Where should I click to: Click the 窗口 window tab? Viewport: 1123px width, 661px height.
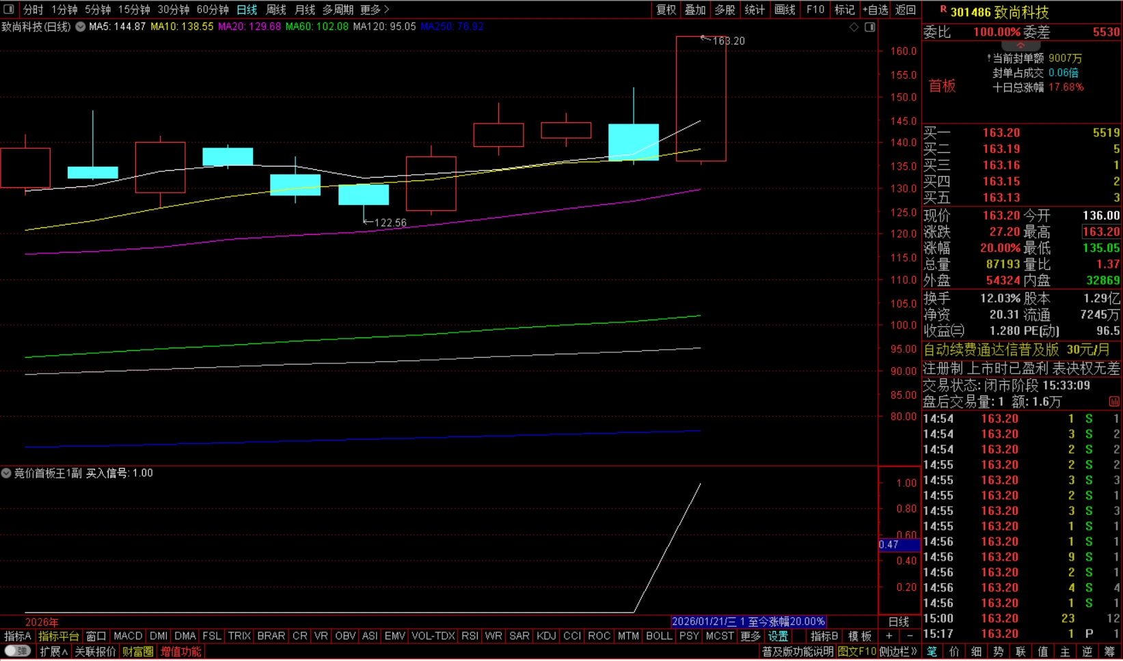coord(96,636)
